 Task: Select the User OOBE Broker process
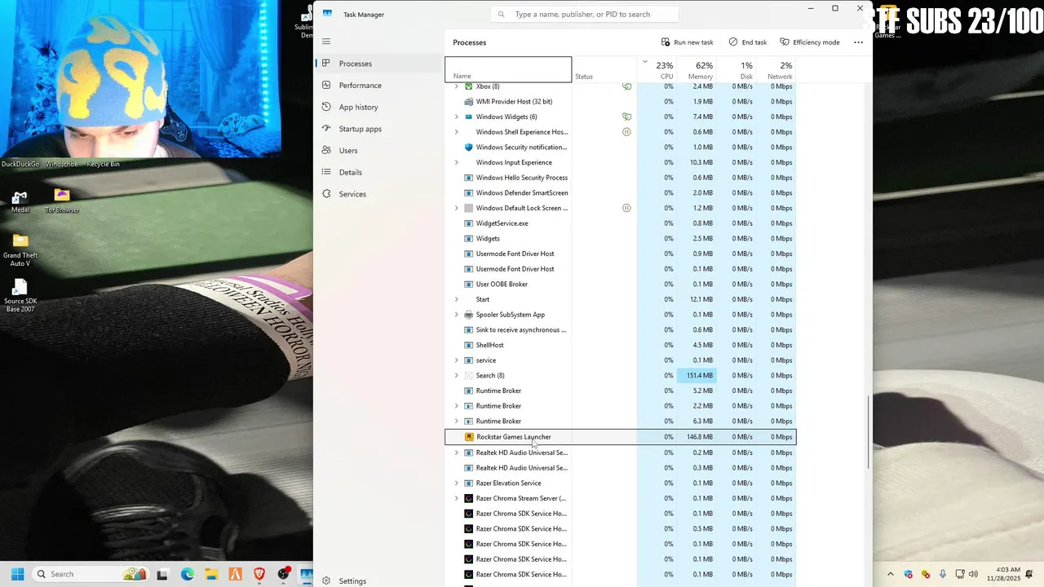click(x=620, y=285)
